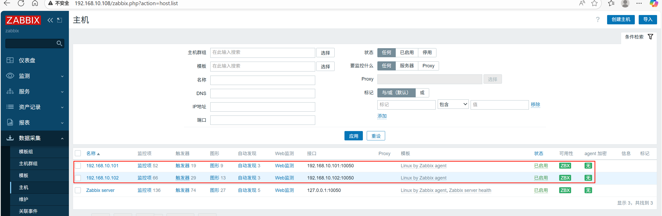Open 监控项 link for Zabbix server
This screenshot has width=662, height=216.
coord(145,190)
